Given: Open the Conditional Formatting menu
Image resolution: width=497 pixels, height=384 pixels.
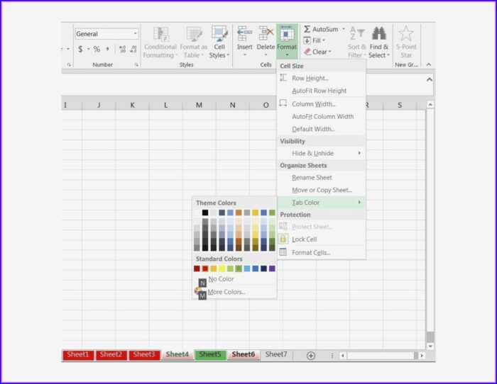Looking at the screenshot, I should coord(160,43).
